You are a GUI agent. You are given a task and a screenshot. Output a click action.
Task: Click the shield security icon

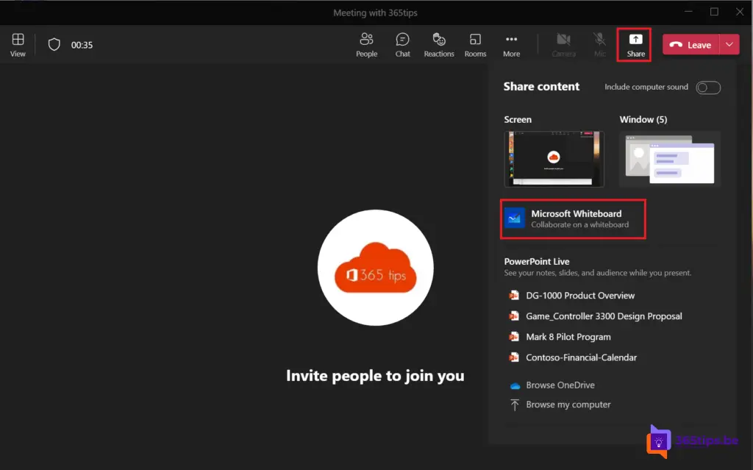tap(54, 45)
